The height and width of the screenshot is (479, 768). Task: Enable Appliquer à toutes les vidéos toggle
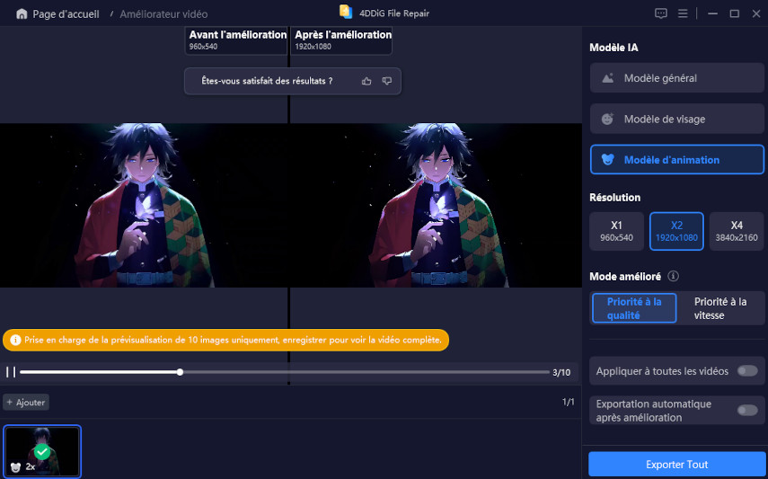(746, 370)
